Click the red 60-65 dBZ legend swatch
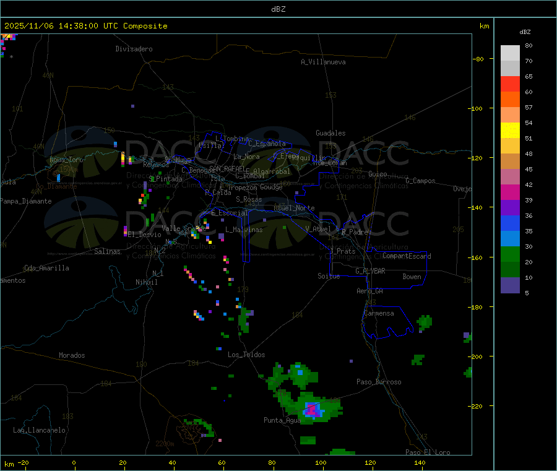Image resolution: width=557 pixels, height=471 pixels. [510, 84]
